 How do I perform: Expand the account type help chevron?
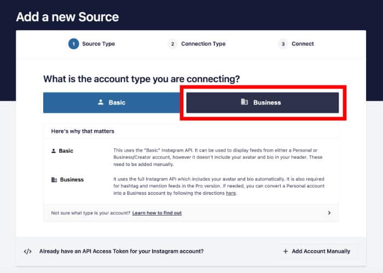pos(329,213)
